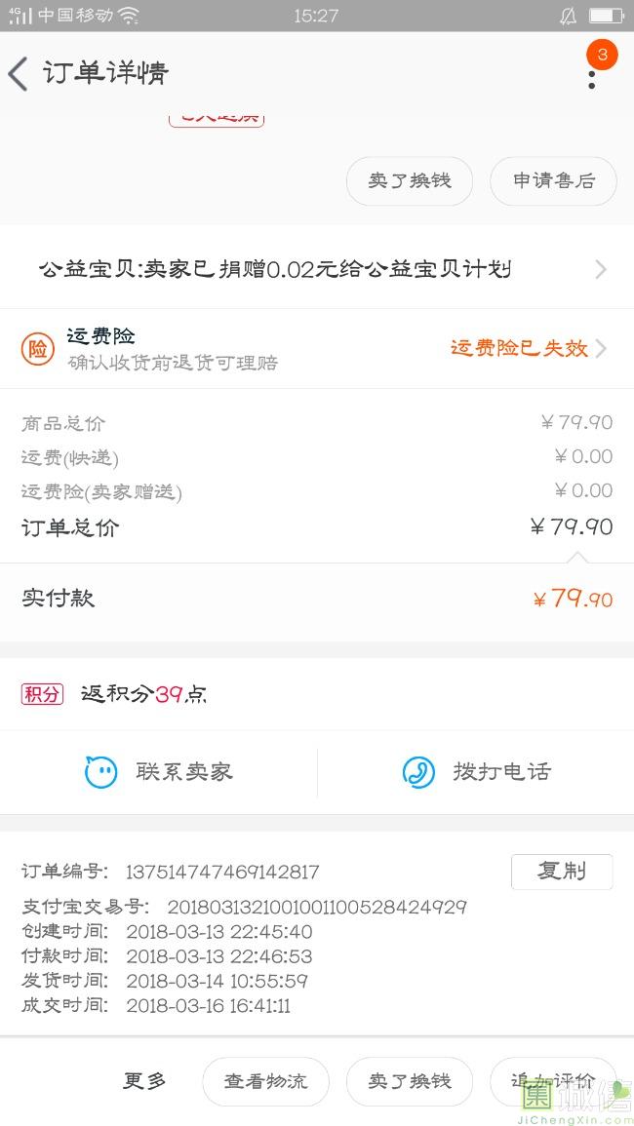The width and height of the screenshot is (634, 1126).
Task: Tap the red 积分 points badge
Action: coord(42,694)
